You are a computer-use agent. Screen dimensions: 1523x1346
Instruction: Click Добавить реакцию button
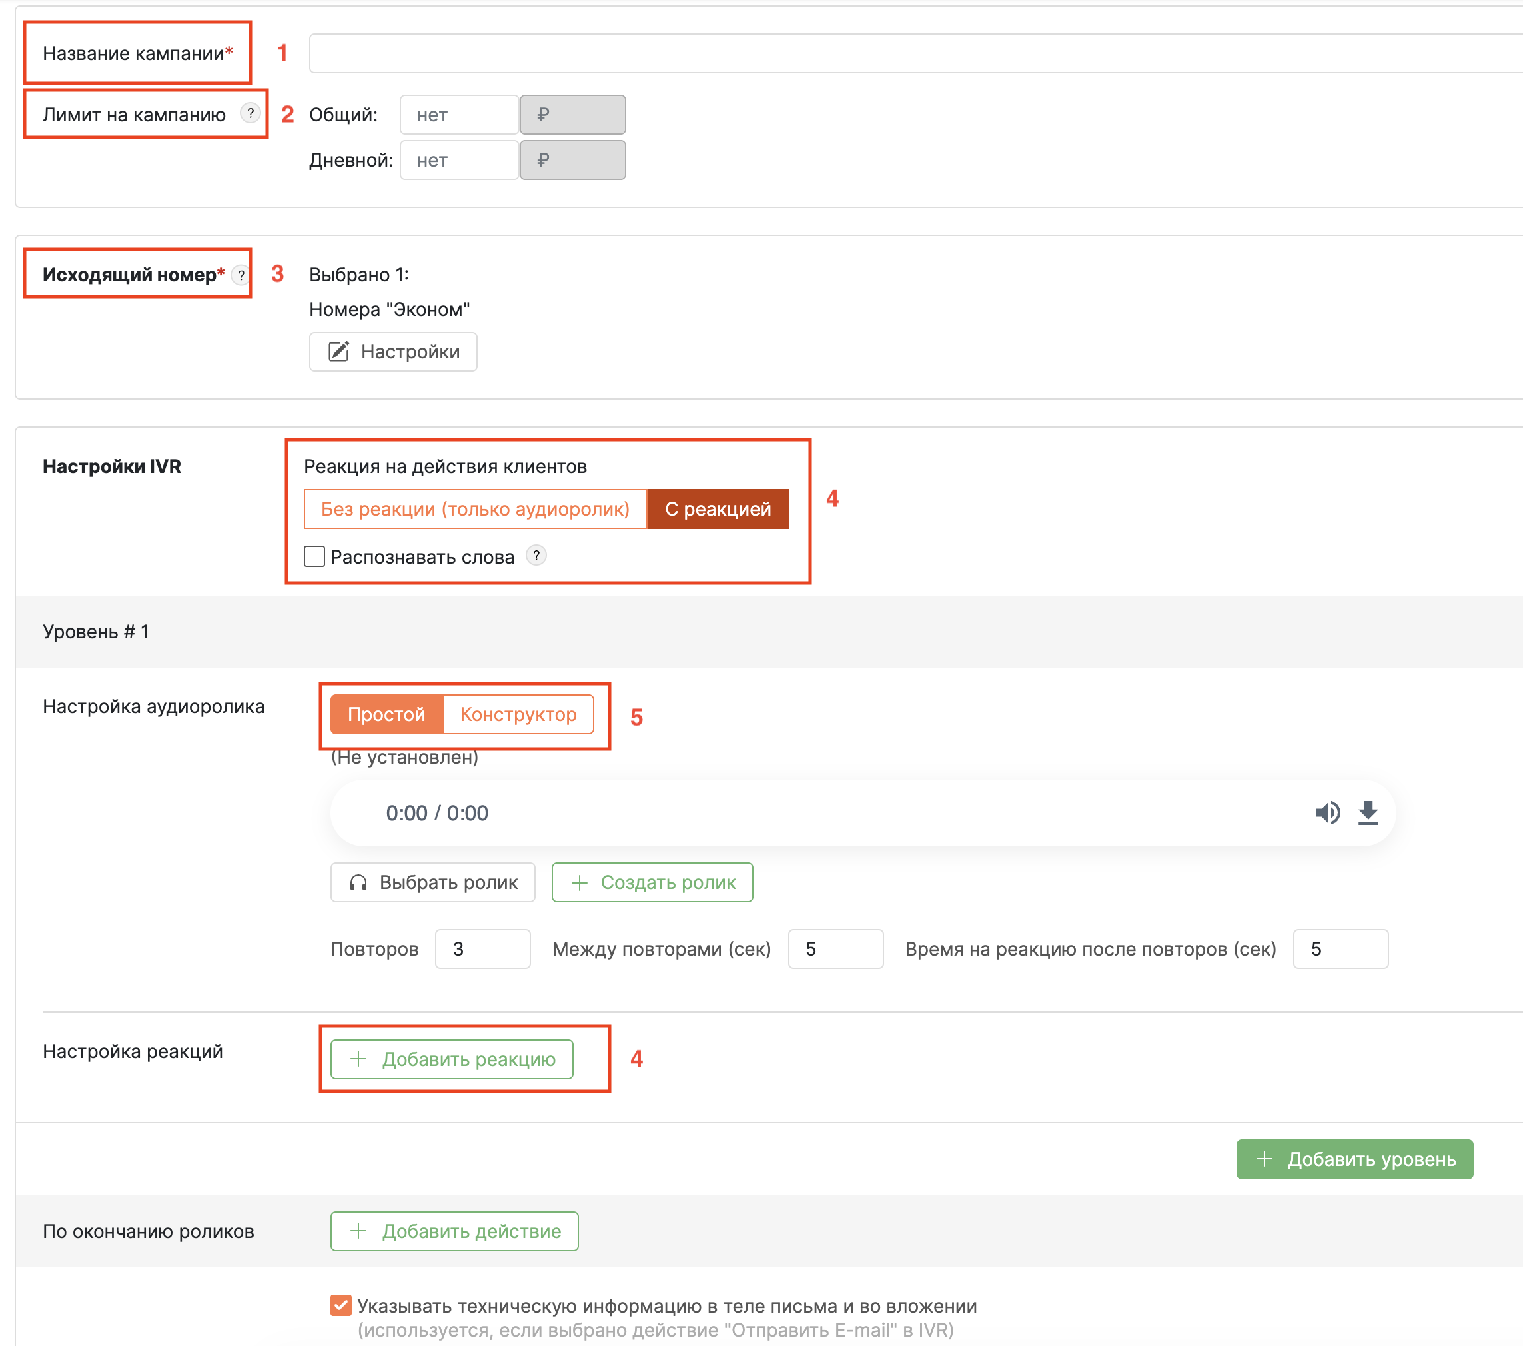click(452, 1059)
